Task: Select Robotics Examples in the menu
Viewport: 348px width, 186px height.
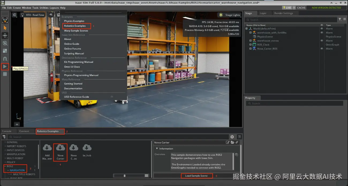Action: [75, 26]
